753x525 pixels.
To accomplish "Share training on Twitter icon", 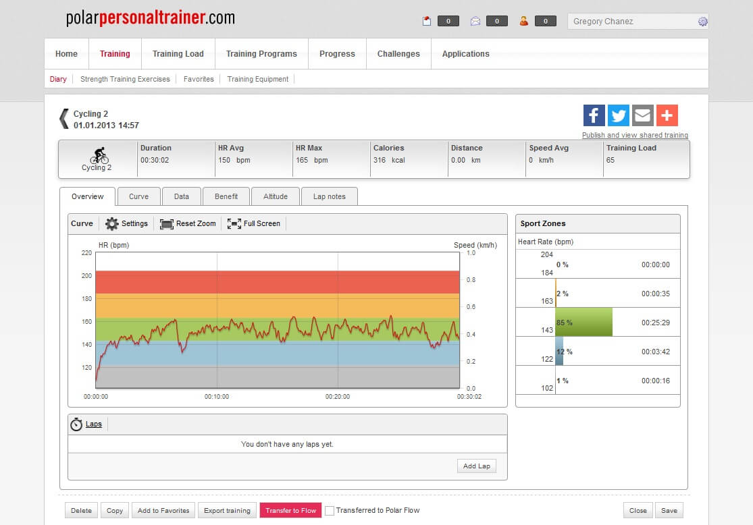I will [x=618, y=115].
